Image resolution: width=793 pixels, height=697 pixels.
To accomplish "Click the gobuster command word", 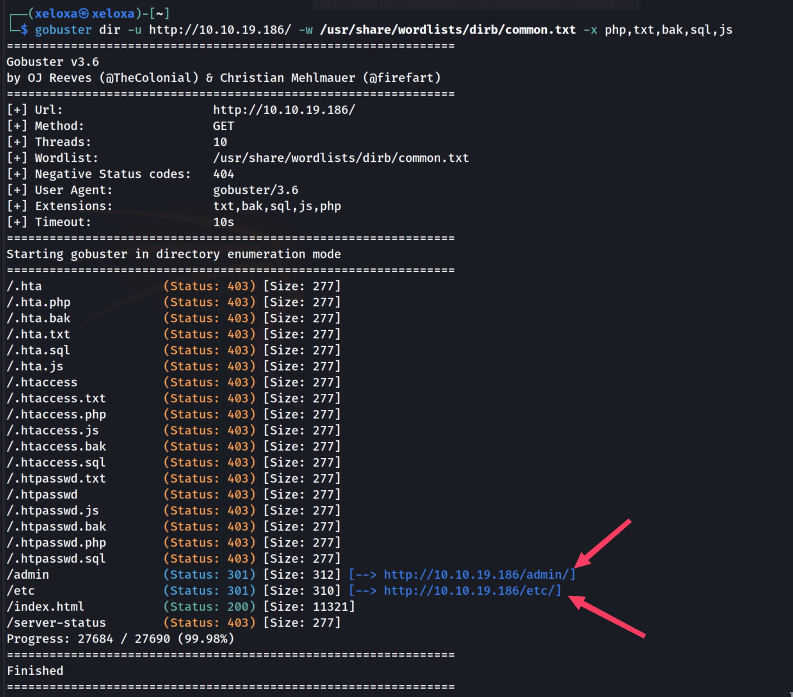I will pos(63,30).
